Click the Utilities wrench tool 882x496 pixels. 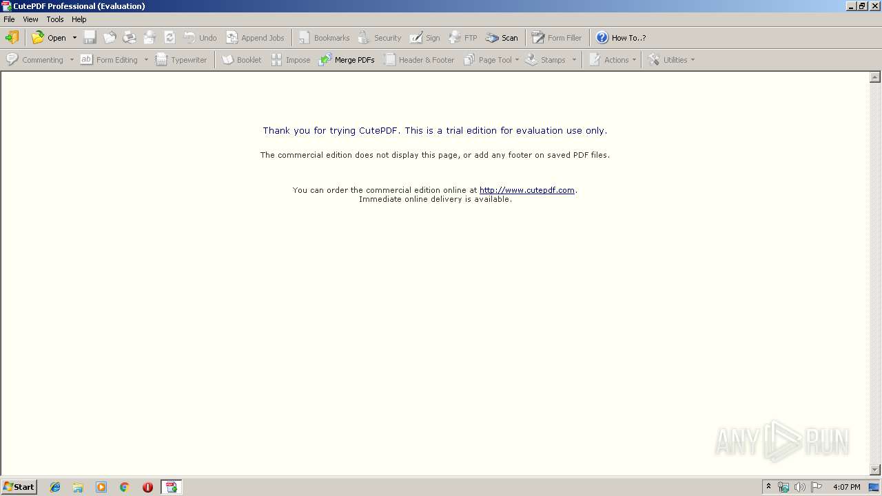pyautogui.click(x=667, y=60)
